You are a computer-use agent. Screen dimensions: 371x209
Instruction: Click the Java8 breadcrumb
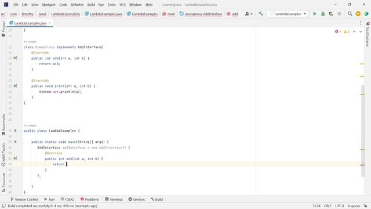(x=42, y=14)
